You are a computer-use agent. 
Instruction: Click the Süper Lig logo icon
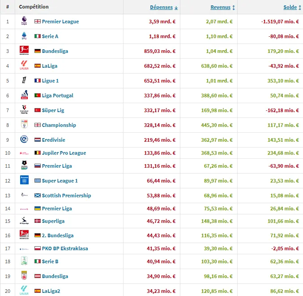(x=24, y=110)
